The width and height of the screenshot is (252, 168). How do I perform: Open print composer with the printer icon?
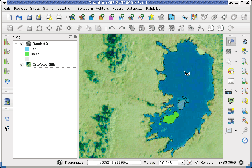[59, 17]
